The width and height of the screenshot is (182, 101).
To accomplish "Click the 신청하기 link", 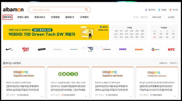I will click(x=174, y=63).
